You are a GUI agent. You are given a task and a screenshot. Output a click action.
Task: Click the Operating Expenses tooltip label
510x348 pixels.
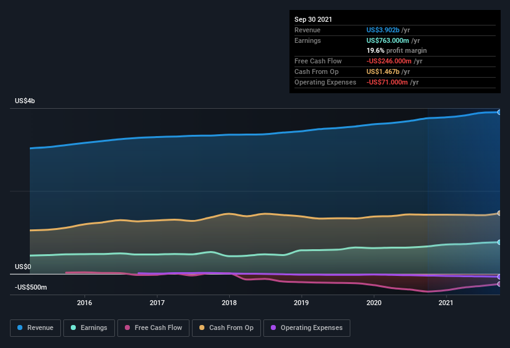(326, 82)
